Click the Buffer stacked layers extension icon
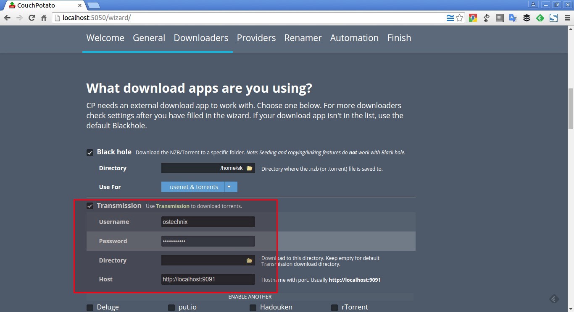The image size is (574, 312). pyautogui.click(x=527, y=18)
